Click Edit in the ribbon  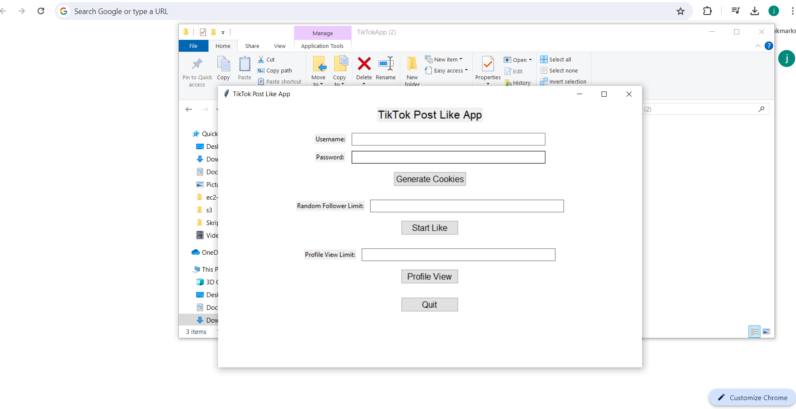click(513, 71)
